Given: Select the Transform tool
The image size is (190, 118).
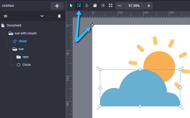Looking at the screenshot, I should (79, 6).
